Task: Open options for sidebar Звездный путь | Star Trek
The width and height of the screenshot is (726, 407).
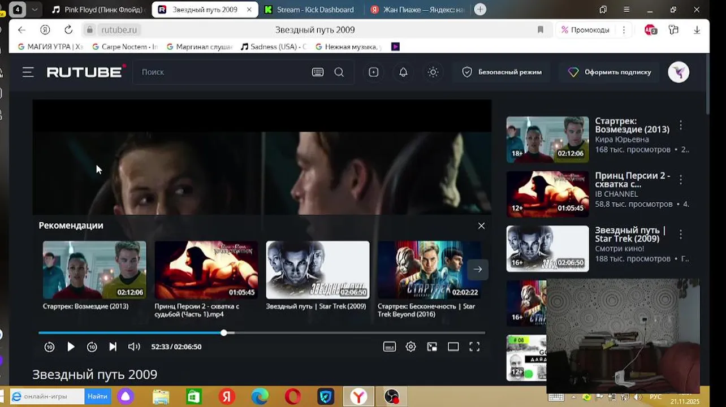Action: coord(681,233)
